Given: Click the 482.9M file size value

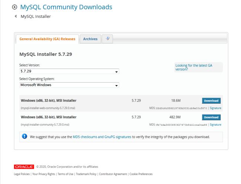Looking at the screenshot, I should point(175,117).
